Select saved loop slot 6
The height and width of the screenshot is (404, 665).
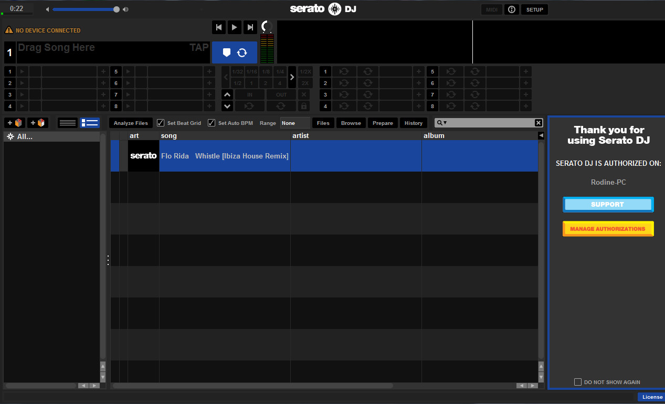pos(432,83)
